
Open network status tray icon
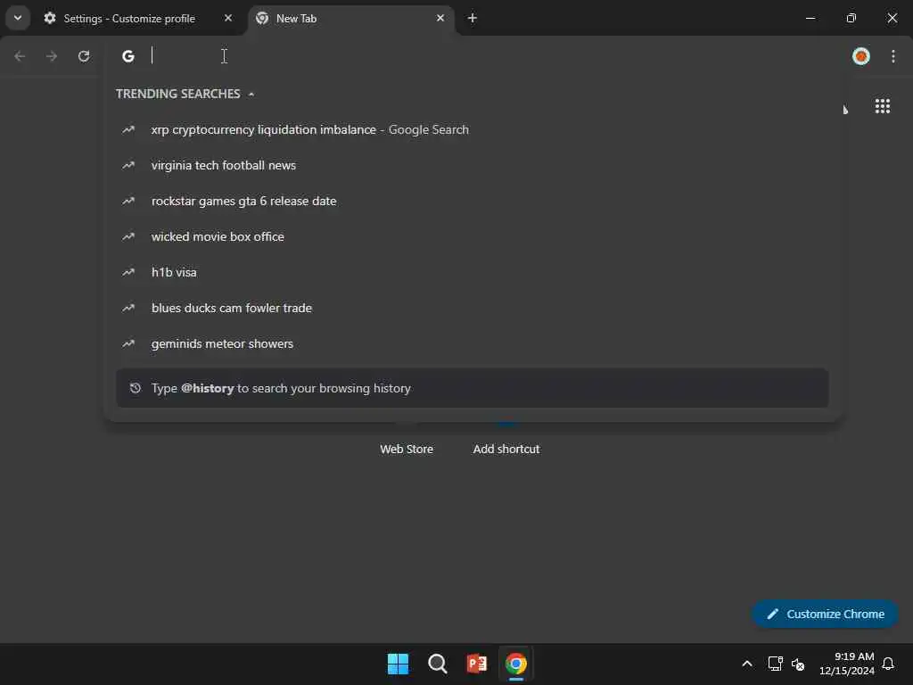tap(775, 664)
